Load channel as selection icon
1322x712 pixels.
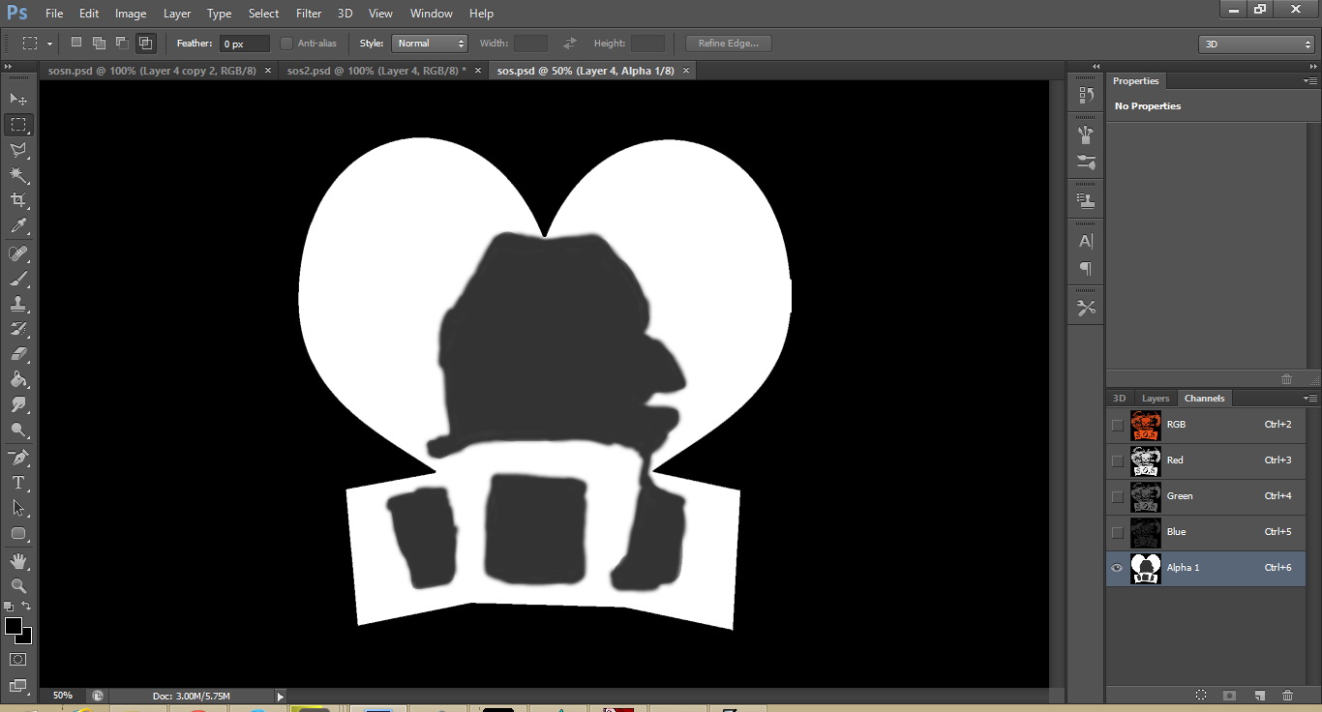1201,696
